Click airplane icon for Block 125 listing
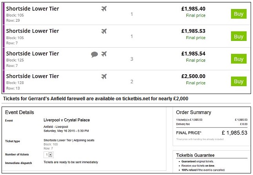 coord(104,54)
